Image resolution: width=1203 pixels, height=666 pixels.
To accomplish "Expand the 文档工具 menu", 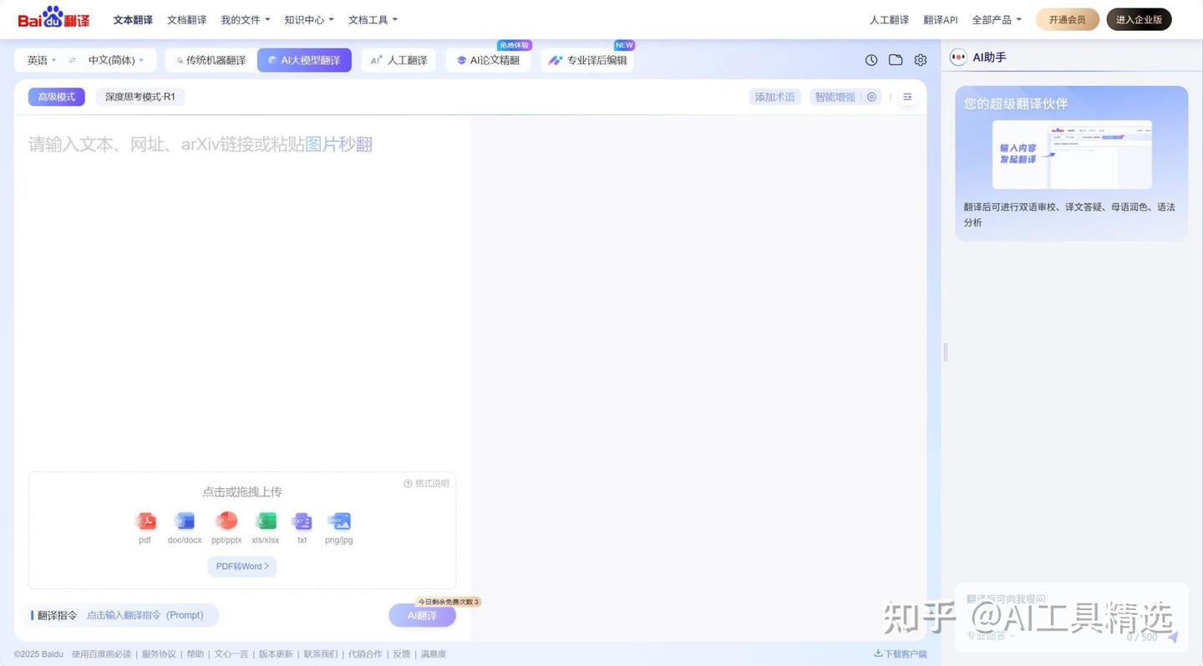I will click(373, 19).
